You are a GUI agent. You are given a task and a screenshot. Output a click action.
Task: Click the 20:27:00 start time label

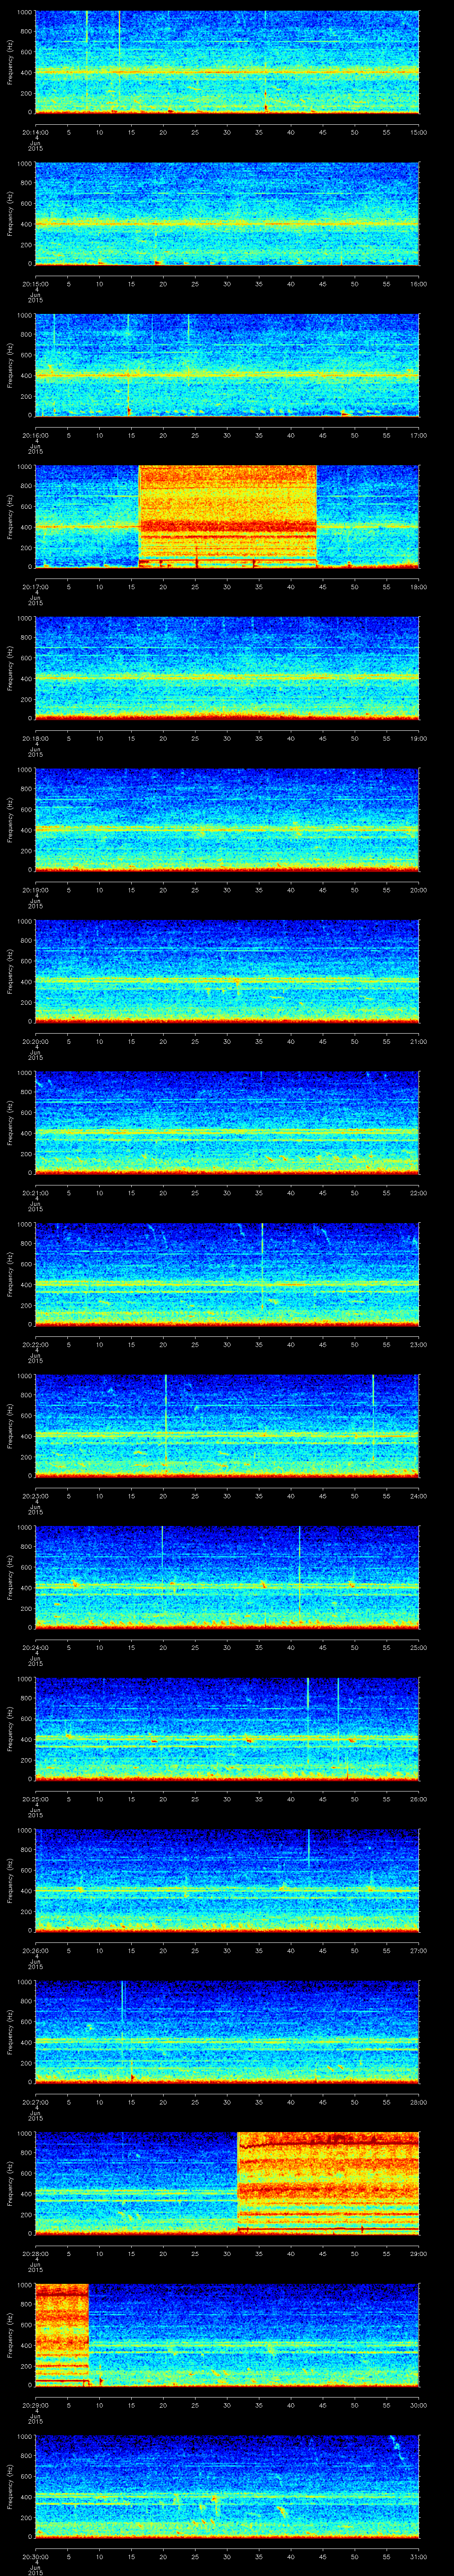(x=35, y=2102)
